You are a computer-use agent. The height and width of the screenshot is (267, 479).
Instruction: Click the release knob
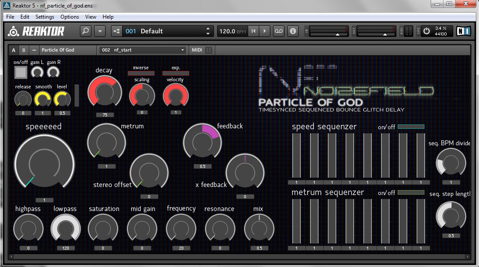tap(23, 100)
